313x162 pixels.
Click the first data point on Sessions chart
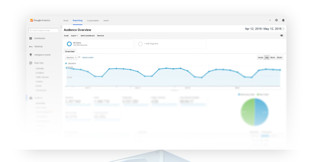(x=66, y=68)
